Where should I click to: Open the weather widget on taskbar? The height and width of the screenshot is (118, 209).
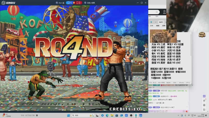(x=7, y=115)
